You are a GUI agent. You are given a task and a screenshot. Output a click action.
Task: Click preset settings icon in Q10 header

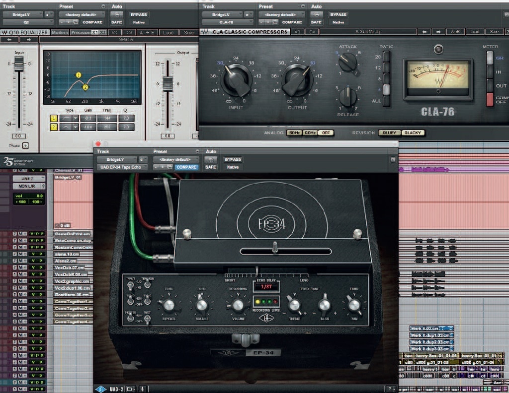click(x=76, y=22)
